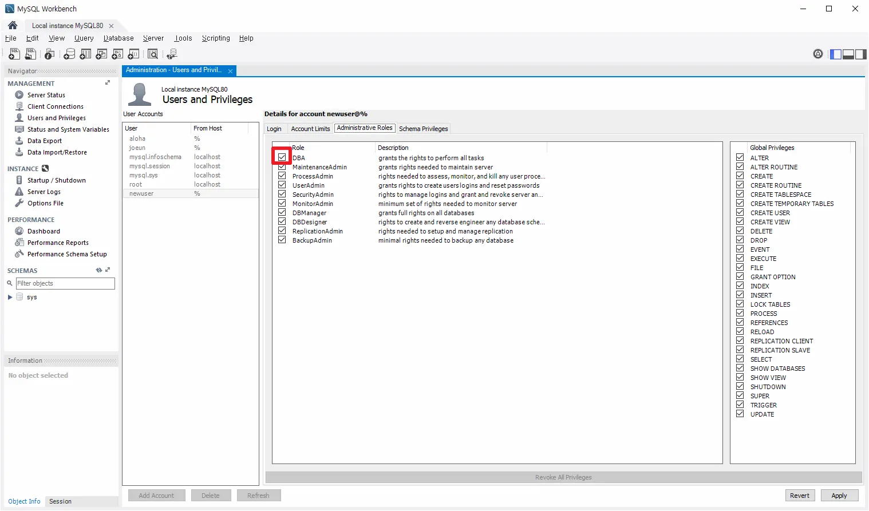
Task: Open the Options File editor
Action: click(45, 203)
